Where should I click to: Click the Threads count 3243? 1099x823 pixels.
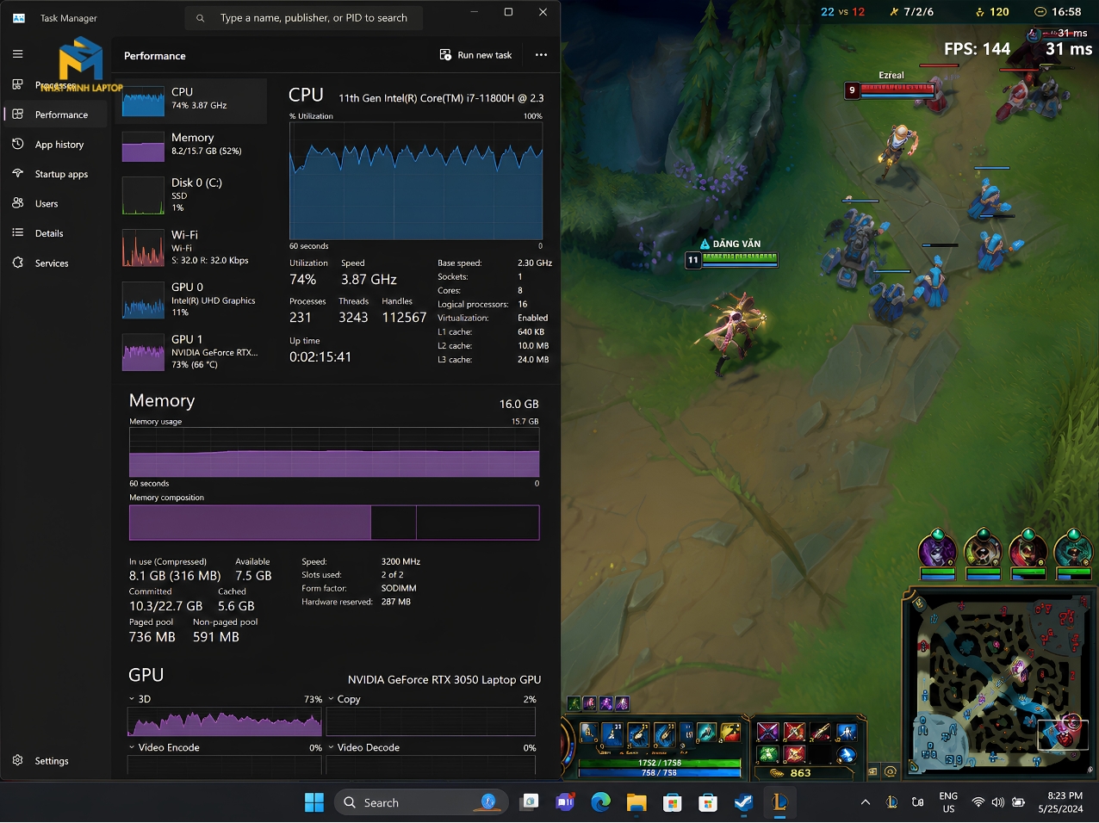[353, 318]
